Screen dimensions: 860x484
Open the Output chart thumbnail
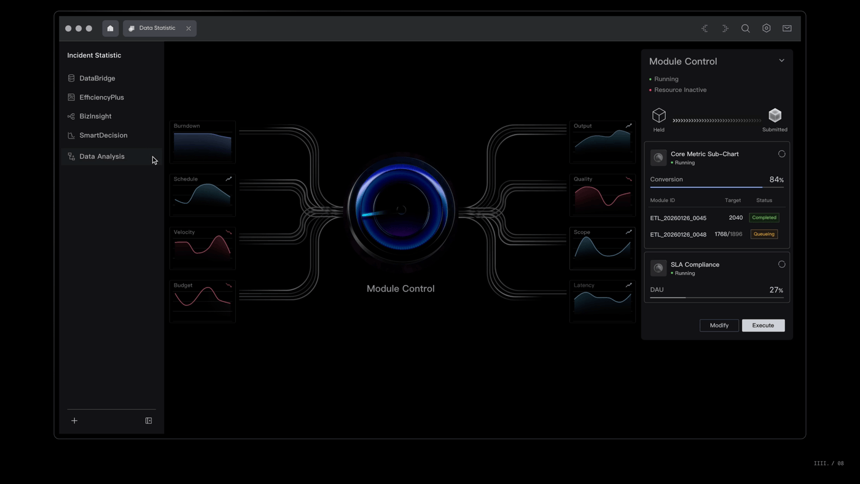click(x=603, y=142)
